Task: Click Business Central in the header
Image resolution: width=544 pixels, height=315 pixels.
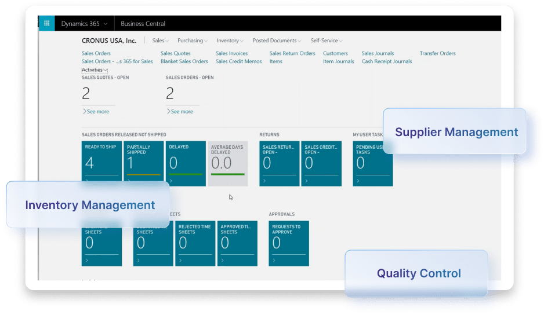Action: (143, 24)
